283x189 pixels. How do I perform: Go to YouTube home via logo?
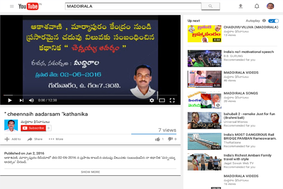pyautogui.click(x=28, y=7)
